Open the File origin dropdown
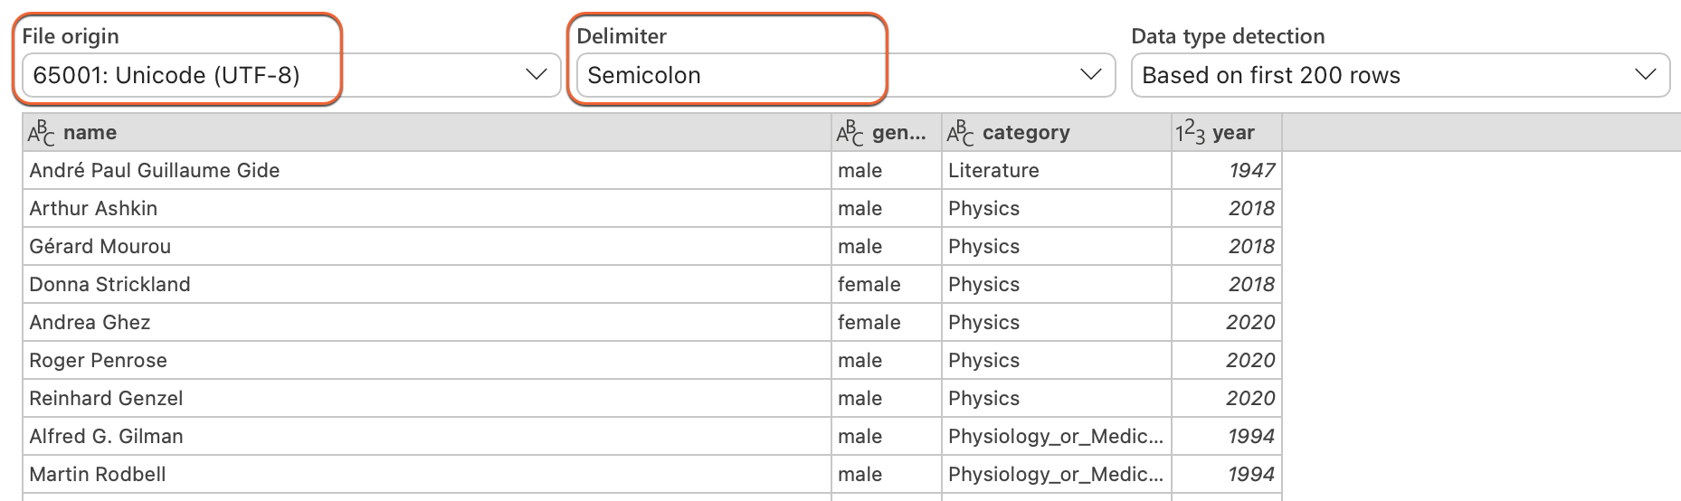The image size is (1681, 501). [290, 75]
